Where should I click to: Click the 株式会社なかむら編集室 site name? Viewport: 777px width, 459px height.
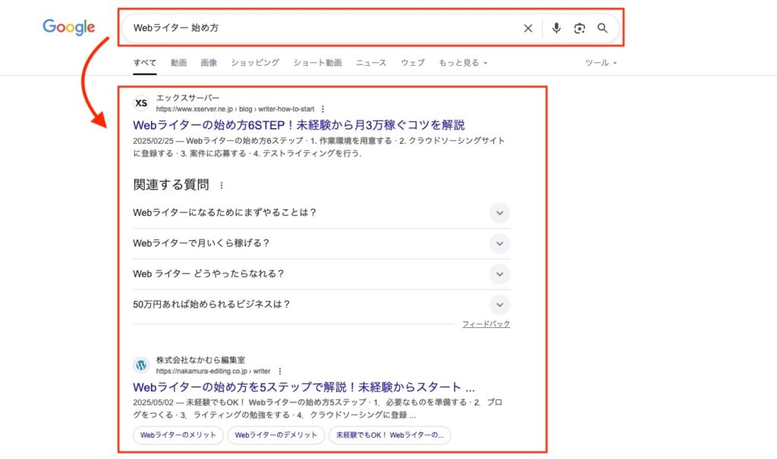click(x=200, y=360)
